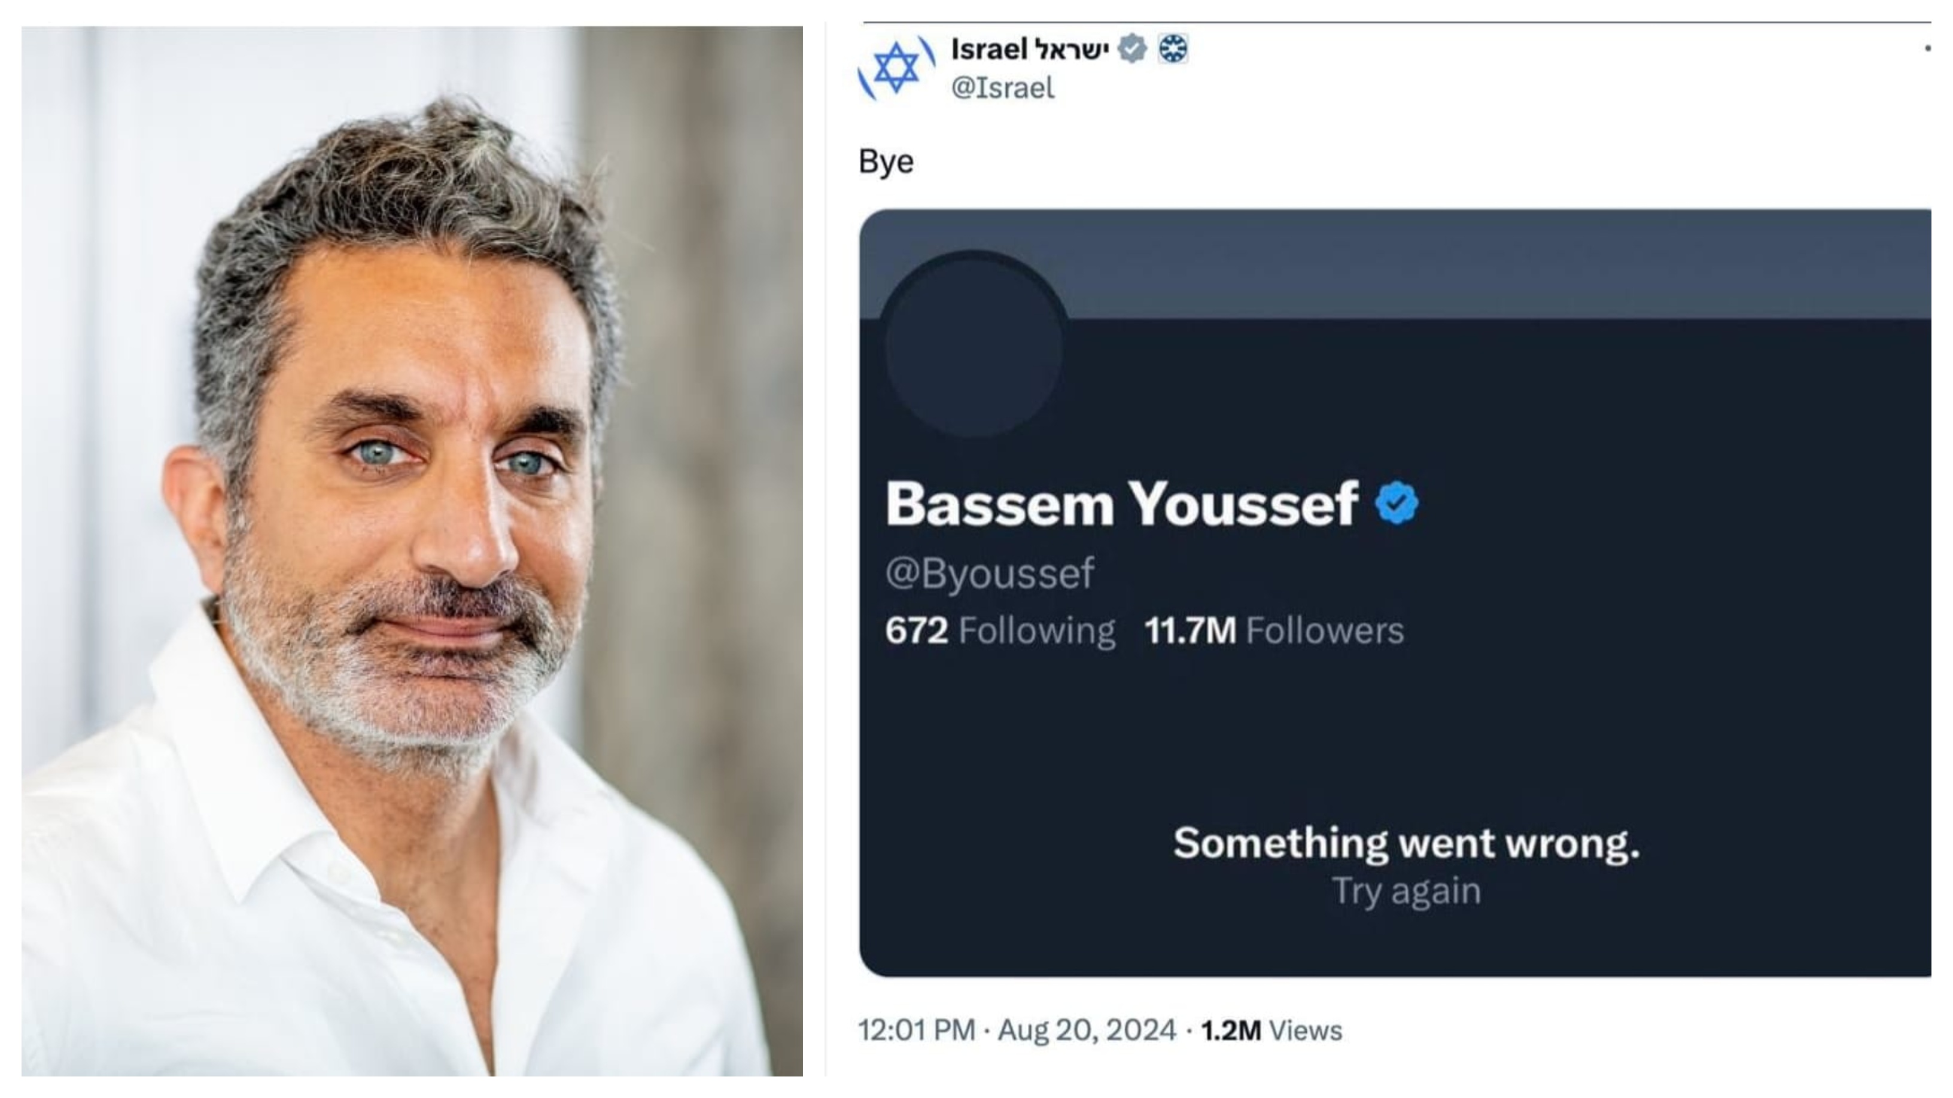Viewport: 1953px width, 1098px height.
Task: Click the Israel account Star of David avatar
Action: (896, 68)
